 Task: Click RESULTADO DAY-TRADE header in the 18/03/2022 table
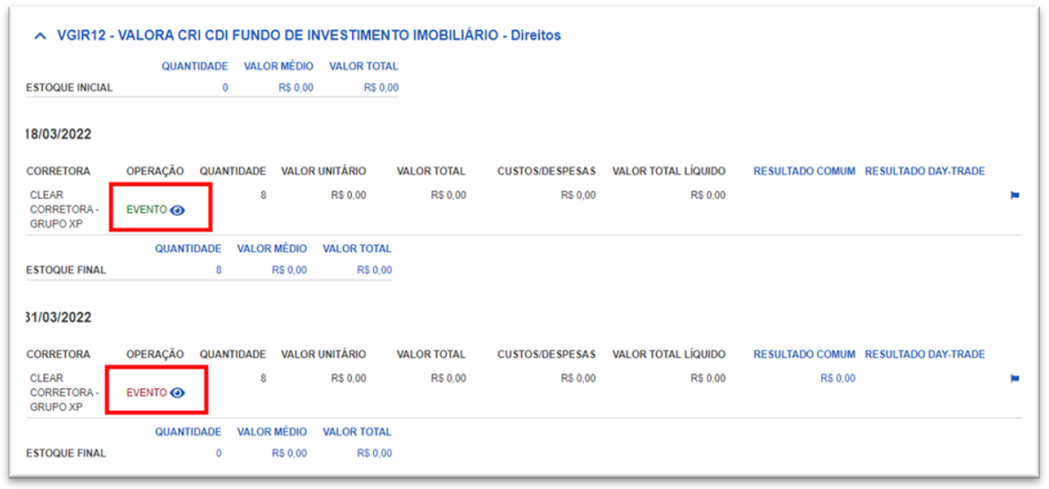tap(924, 171)
